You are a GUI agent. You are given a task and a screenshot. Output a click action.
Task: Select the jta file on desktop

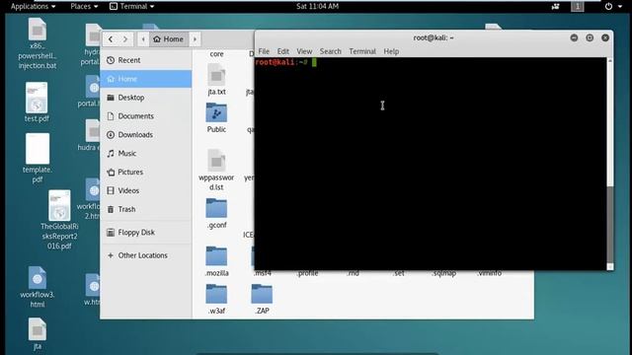pos(38,329)
